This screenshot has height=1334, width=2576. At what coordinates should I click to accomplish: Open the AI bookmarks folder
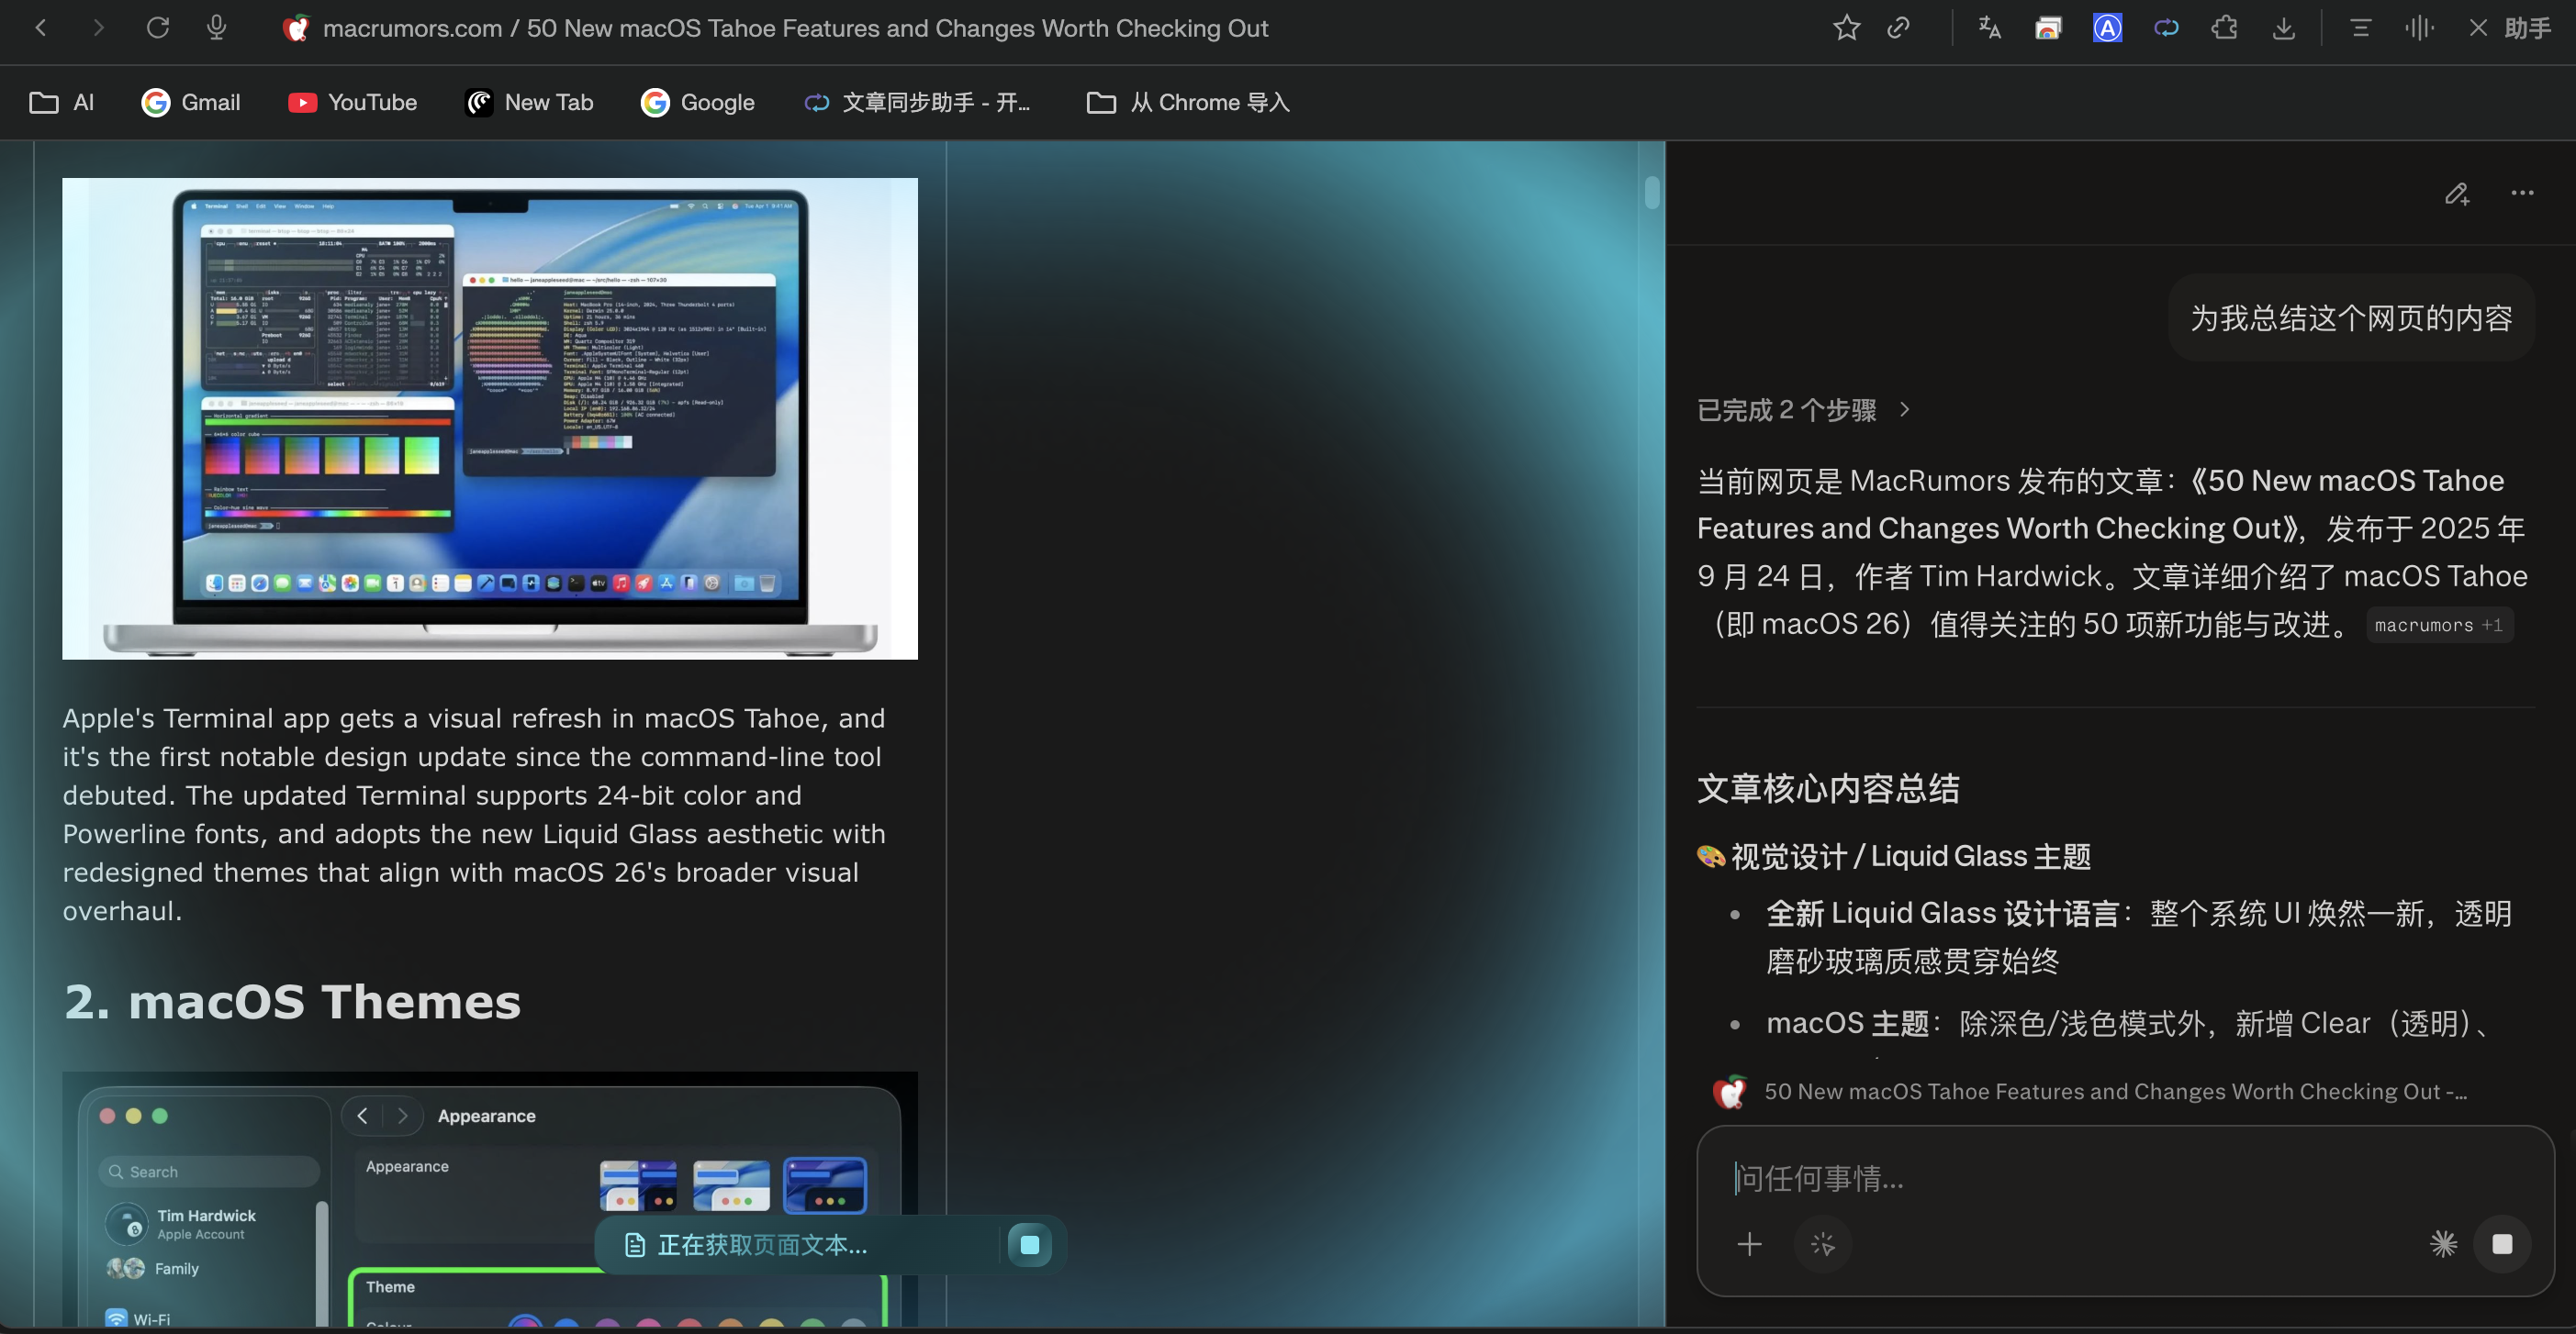pos(62,102)
